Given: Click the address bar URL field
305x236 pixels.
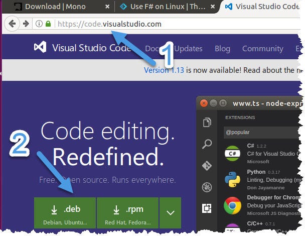Looking at the screenshot, I should coord(167,24).
